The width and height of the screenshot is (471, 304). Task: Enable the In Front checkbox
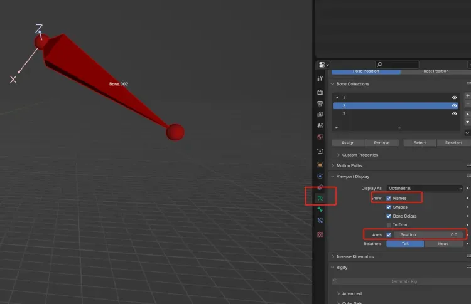tap(389, 224)
